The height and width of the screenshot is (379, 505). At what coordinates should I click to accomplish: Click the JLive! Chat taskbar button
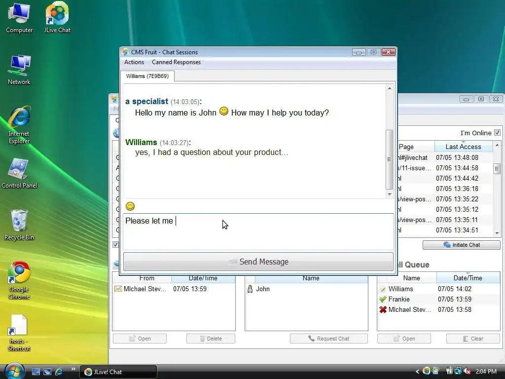click(x=118, y=372)
